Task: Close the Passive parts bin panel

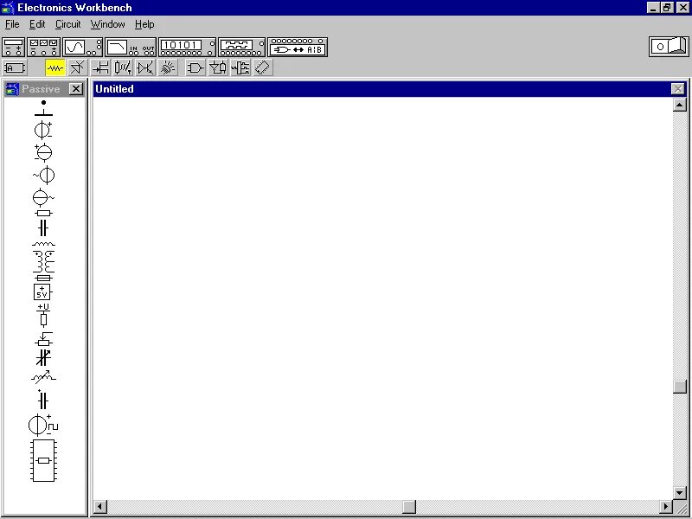Action: pyautogui.click(x=76, y=89)
